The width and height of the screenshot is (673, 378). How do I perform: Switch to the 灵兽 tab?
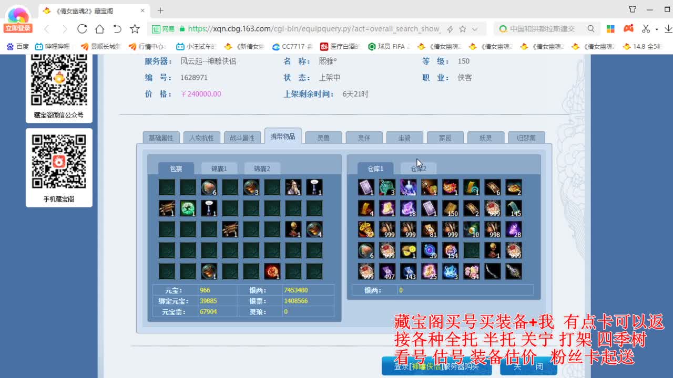click(x=323, y=137)
